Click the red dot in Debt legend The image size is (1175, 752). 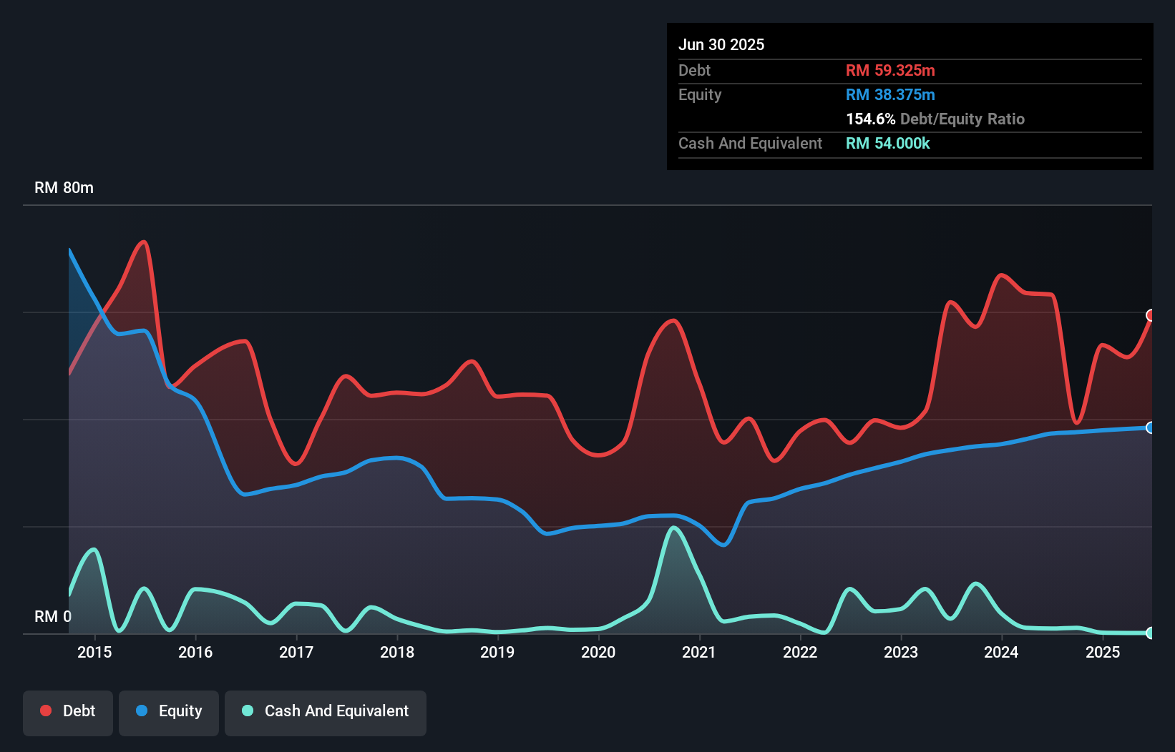(46, 711)
